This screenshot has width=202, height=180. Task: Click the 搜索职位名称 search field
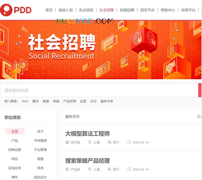(99, 90)
